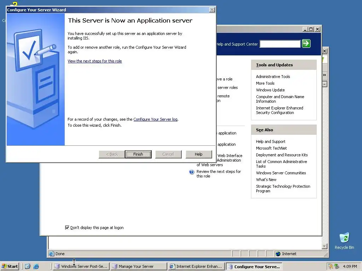Open Internet Explorer Enhanced Security Configuration link
Screen dimensions: 362x271
click(x=279, y=110)
